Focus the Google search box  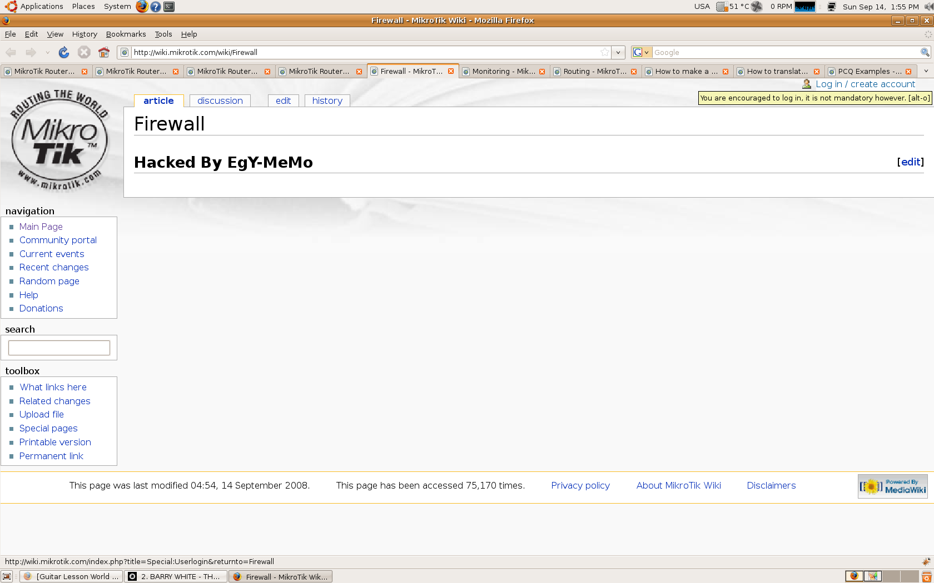[786, 52]
